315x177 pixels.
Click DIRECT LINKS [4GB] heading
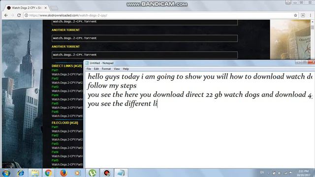click(67, 66)
